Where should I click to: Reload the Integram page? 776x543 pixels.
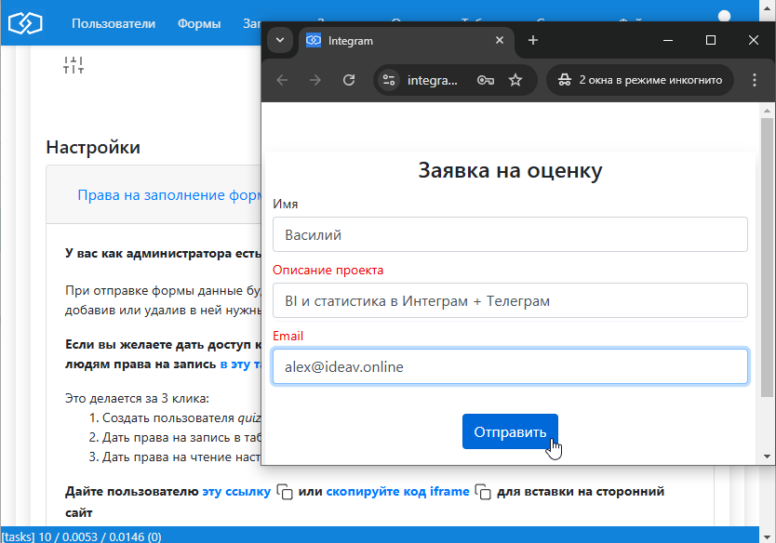click(349, 80)
